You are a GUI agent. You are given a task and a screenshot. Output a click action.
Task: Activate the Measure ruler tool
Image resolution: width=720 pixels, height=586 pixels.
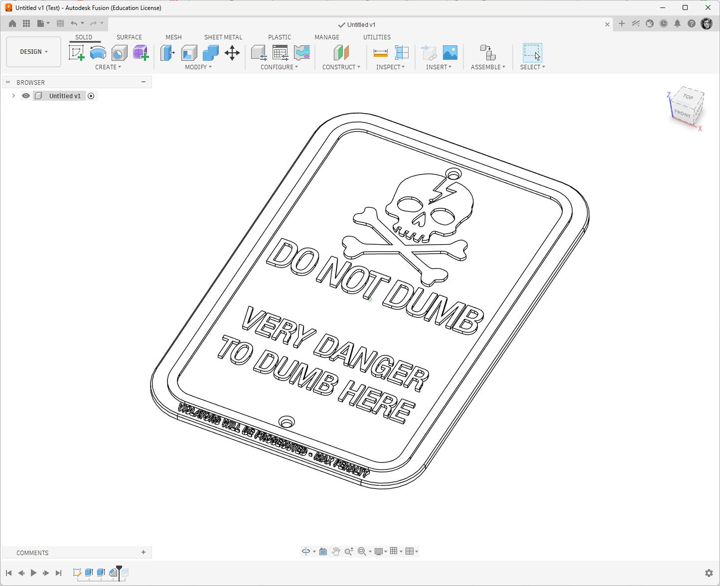381,53
